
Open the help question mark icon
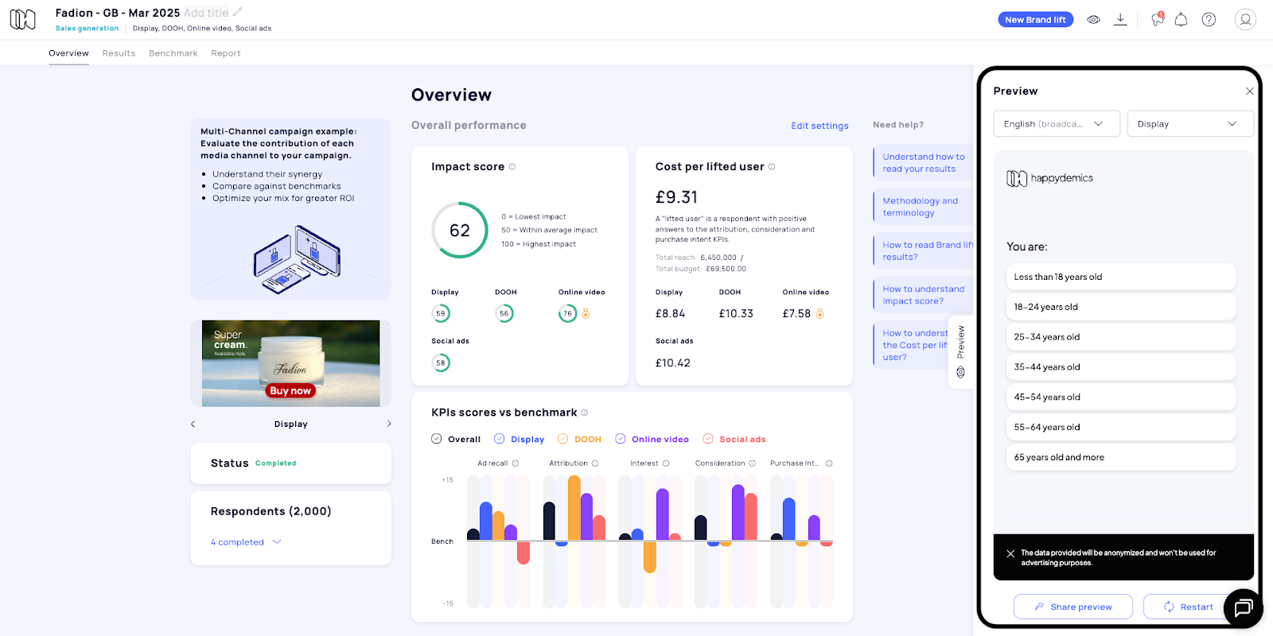click(1209, 20)
